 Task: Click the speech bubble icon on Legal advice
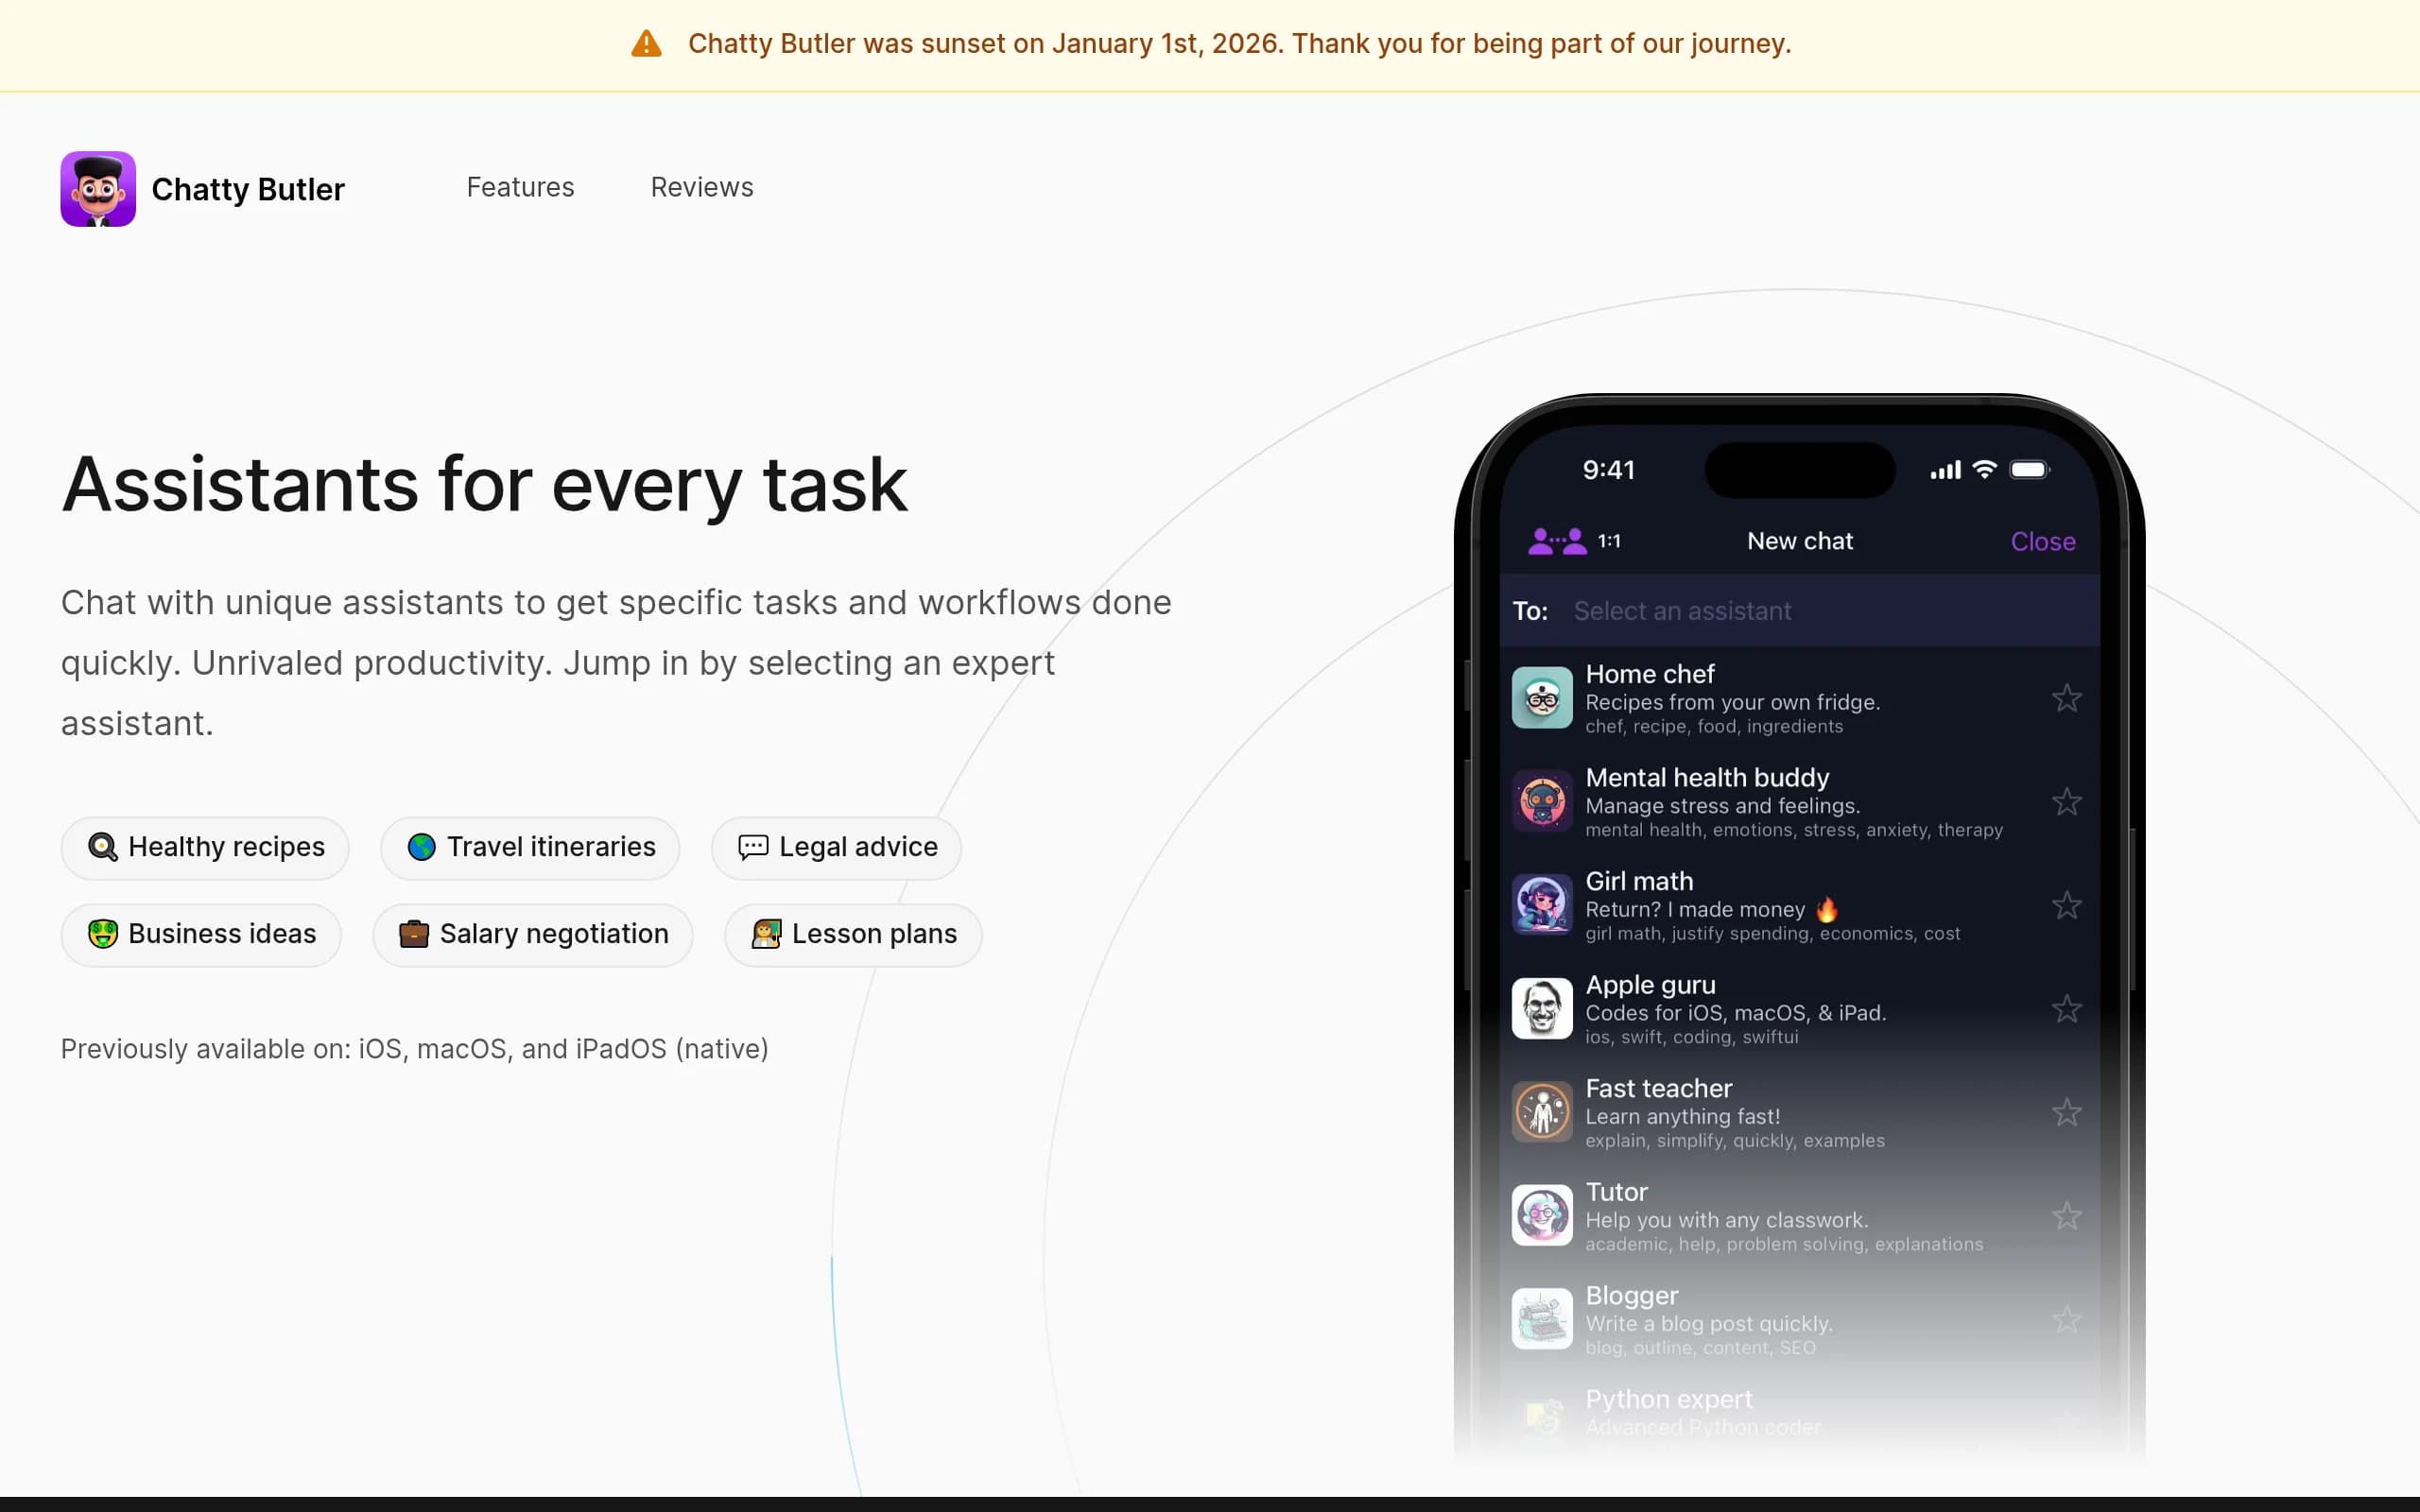753,847
